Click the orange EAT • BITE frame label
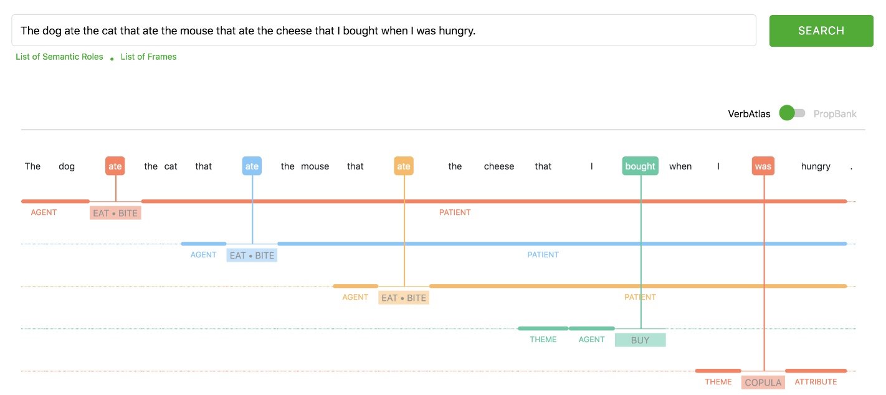 404,298
